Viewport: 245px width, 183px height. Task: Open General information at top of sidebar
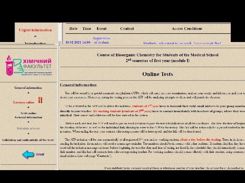(28, 88)
